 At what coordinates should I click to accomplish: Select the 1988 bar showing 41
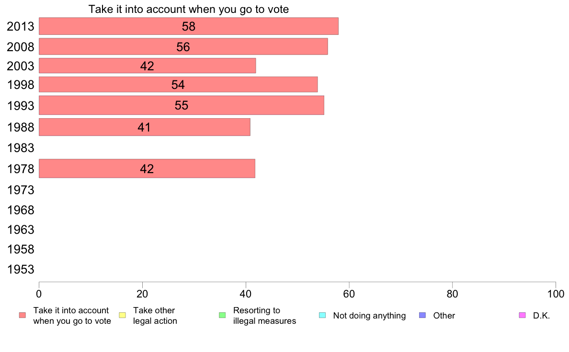point(145,127)
